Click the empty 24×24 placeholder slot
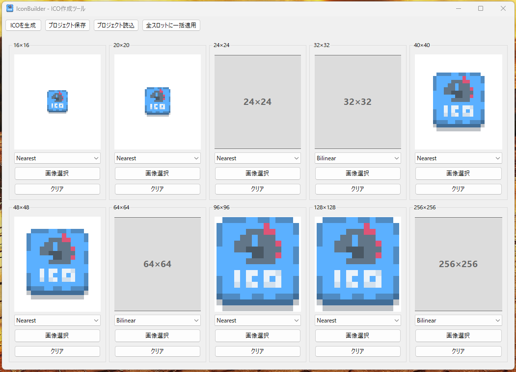 point(258,101)
